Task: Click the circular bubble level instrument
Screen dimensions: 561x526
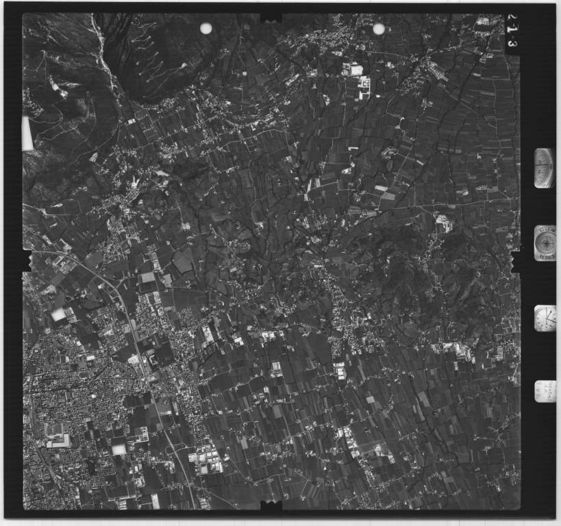Action: click(x=545, y=243)
